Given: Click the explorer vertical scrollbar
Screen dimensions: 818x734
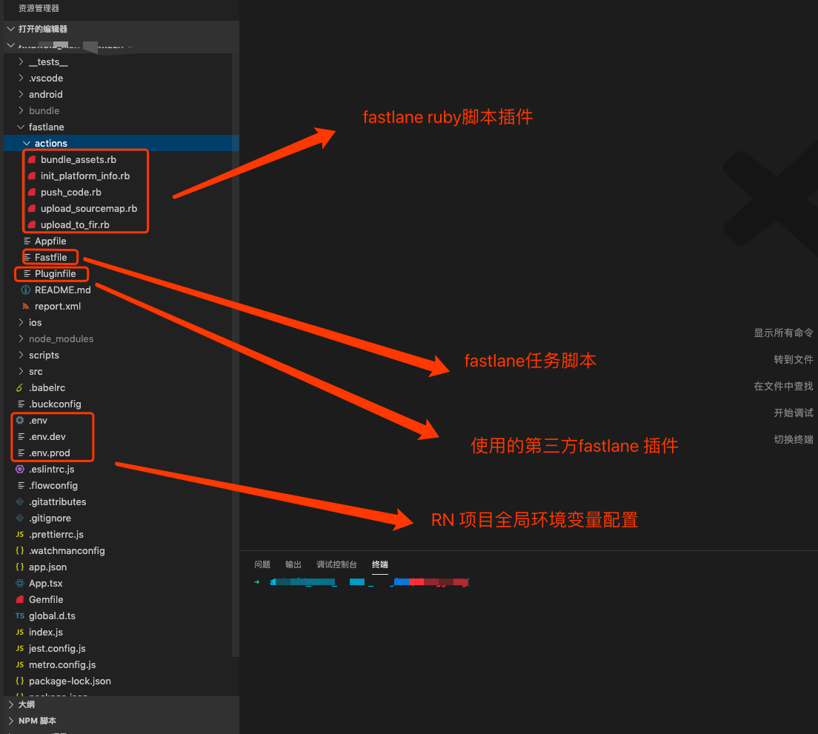Looking at the screenshot, I should (236, 355).
